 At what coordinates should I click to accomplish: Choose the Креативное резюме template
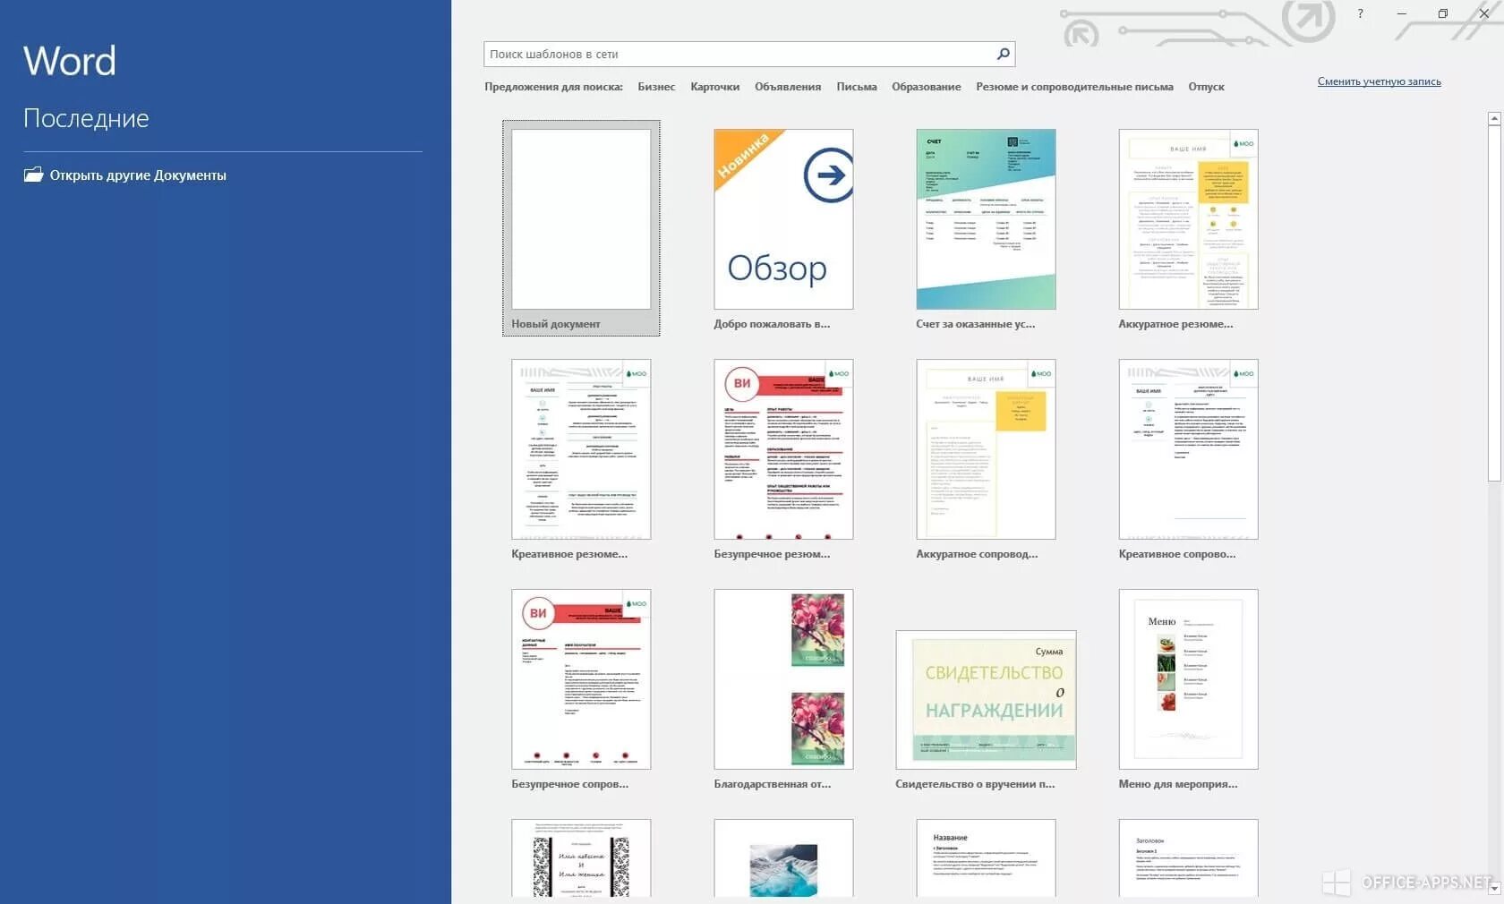(x=581, y=458)
